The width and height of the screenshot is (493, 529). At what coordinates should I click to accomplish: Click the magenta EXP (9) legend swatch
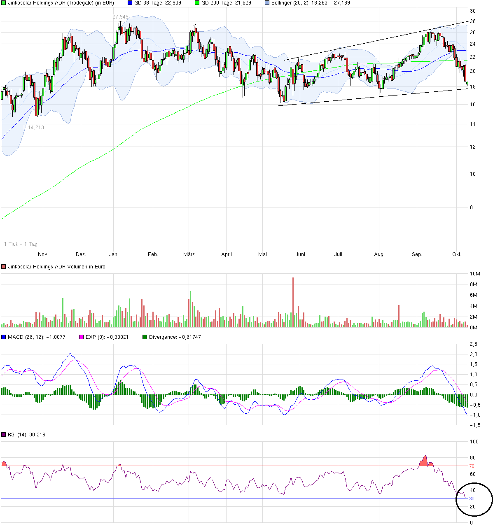[x=81, y=337]
